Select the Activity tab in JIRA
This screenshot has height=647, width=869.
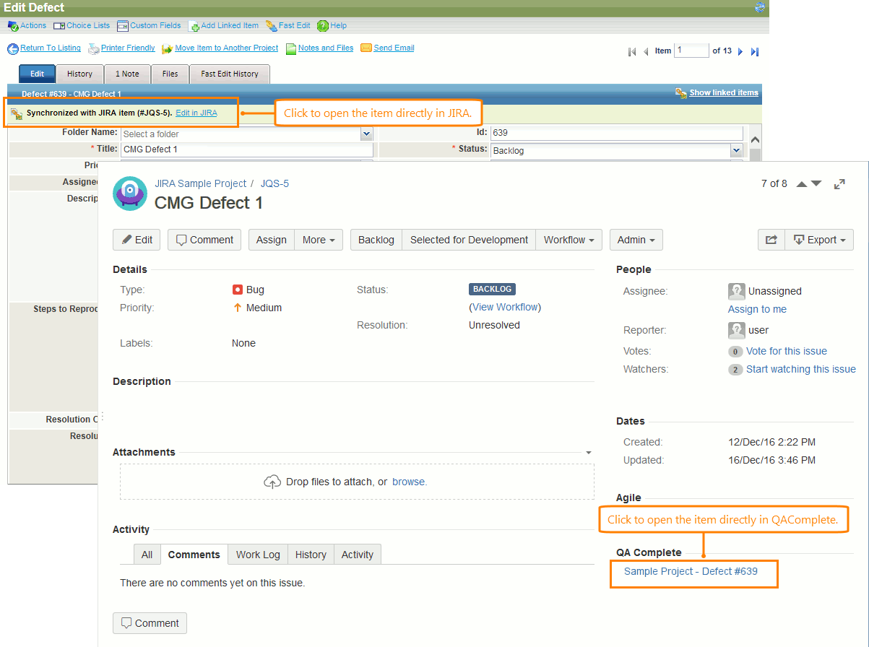click(x=358, y=555)
